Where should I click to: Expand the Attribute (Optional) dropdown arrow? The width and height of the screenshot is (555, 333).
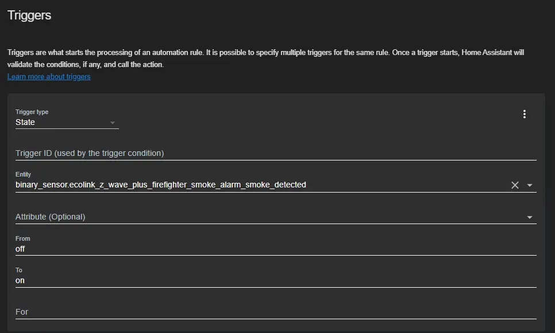click(x=530, y=217)
